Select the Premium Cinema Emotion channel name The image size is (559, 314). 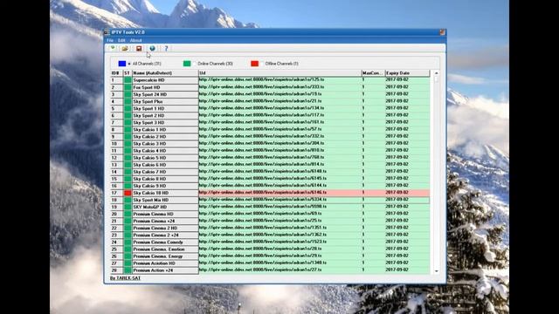(x=159, y=249)
